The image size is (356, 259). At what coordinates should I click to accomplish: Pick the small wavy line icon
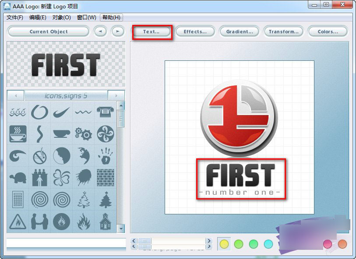tap(83, 112)
